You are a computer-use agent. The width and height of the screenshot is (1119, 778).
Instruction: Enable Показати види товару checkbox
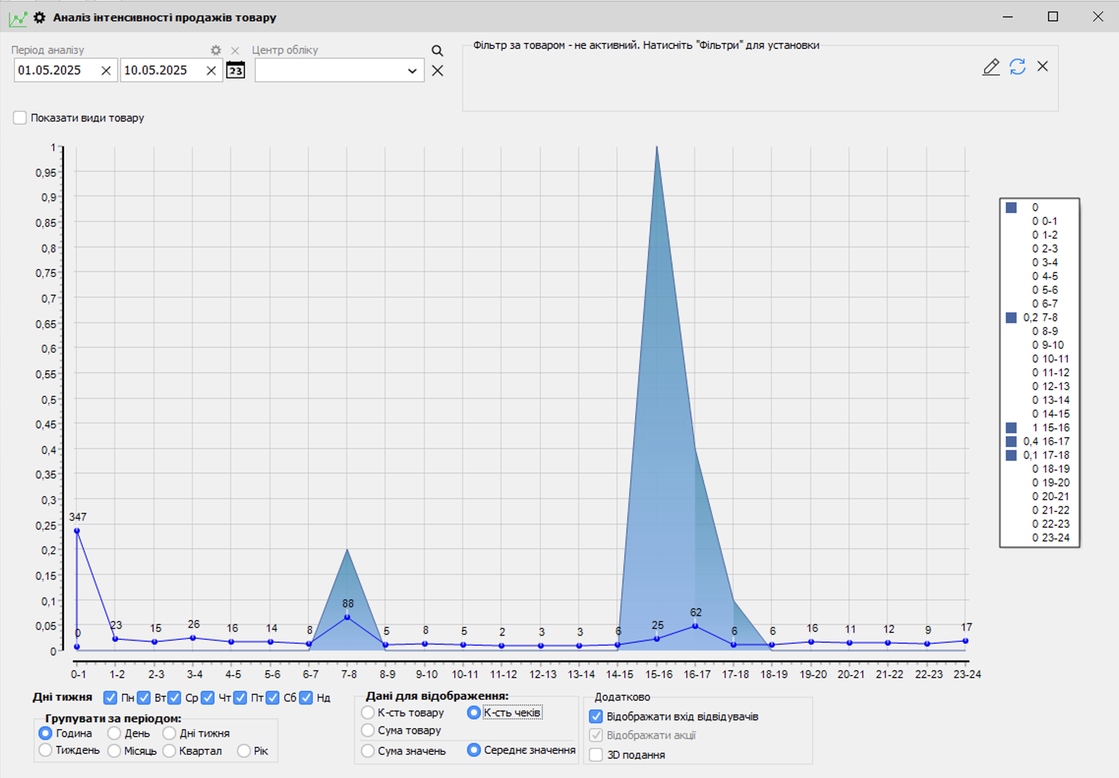pos(20,118)
